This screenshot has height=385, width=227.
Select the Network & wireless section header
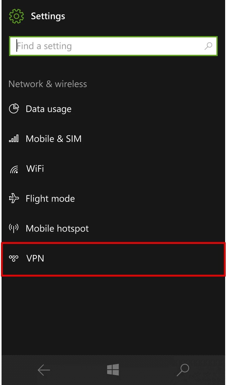pyautogui.click(x=48, y=84)
